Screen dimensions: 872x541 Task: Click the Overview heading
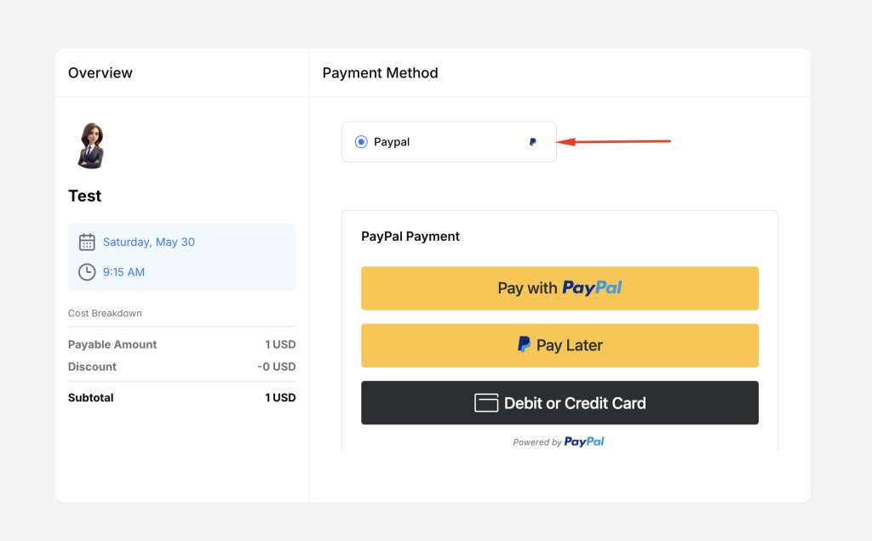[x=100, y=73]
